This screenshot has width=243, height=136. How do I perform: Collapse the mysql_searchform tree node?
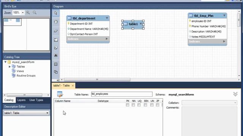click(x=5, y=62)
